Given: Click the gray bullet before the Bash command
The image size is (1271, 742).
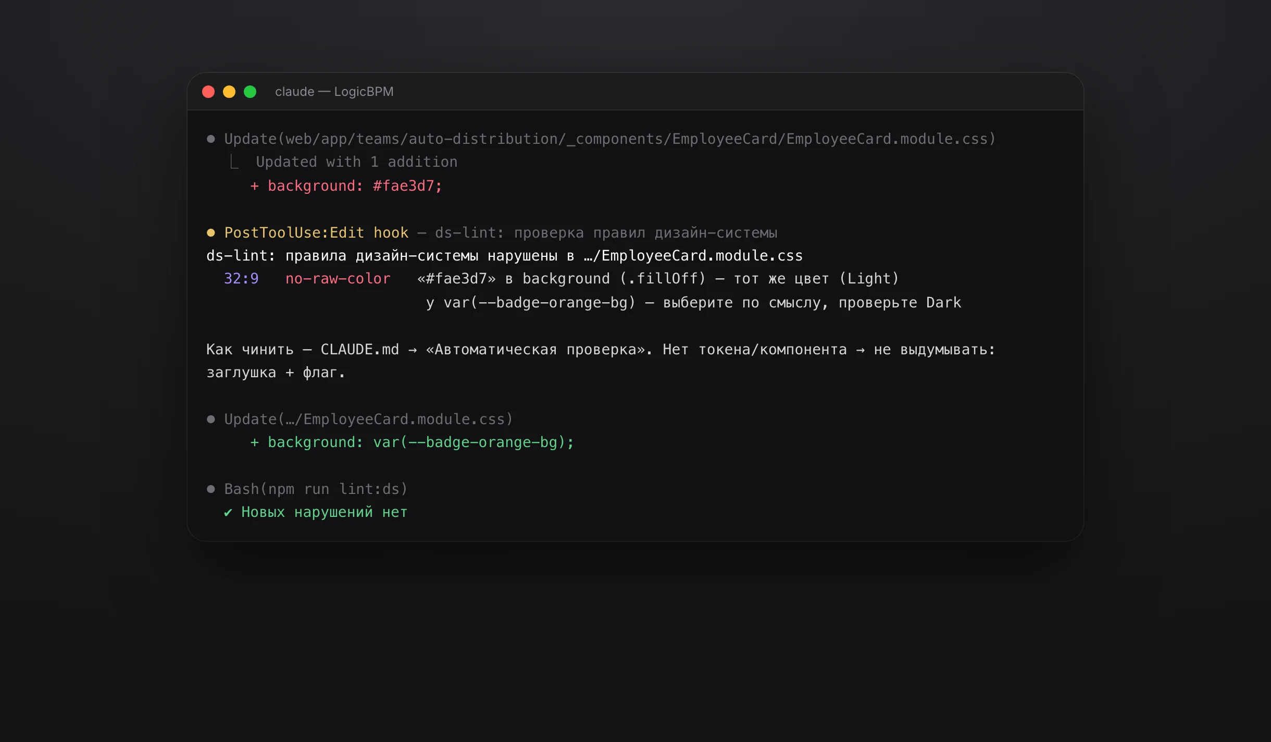Looking at the screenshot, I should pyautogui.click(x=210, y=489).
